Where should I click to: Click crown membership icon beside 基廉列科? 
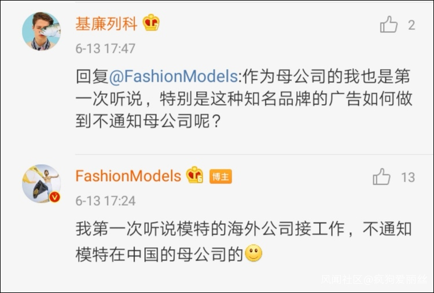[x=151, y=24]
